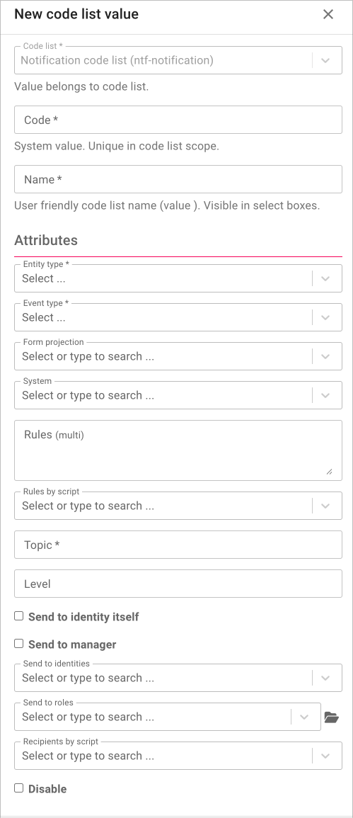Open the Event type dropdown chevron
Viewport: 353px width, 818px height.
325,317
